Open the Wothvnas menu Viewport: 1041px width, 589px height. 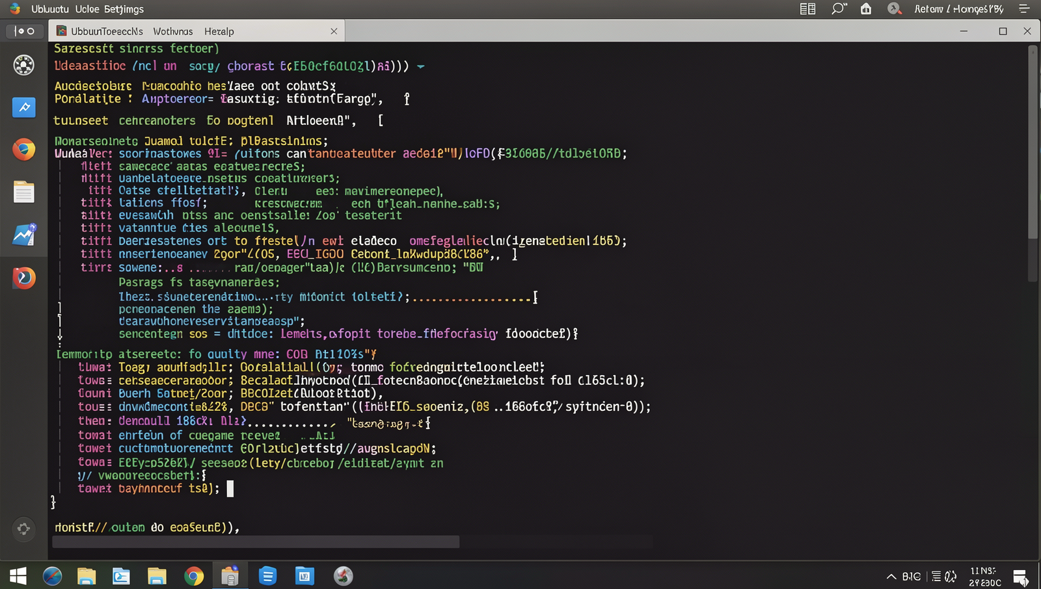pos(173,31)
